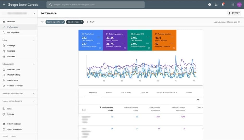Open the account avatar M
Viewport: 244px width, 140px height.
(239, 5)
